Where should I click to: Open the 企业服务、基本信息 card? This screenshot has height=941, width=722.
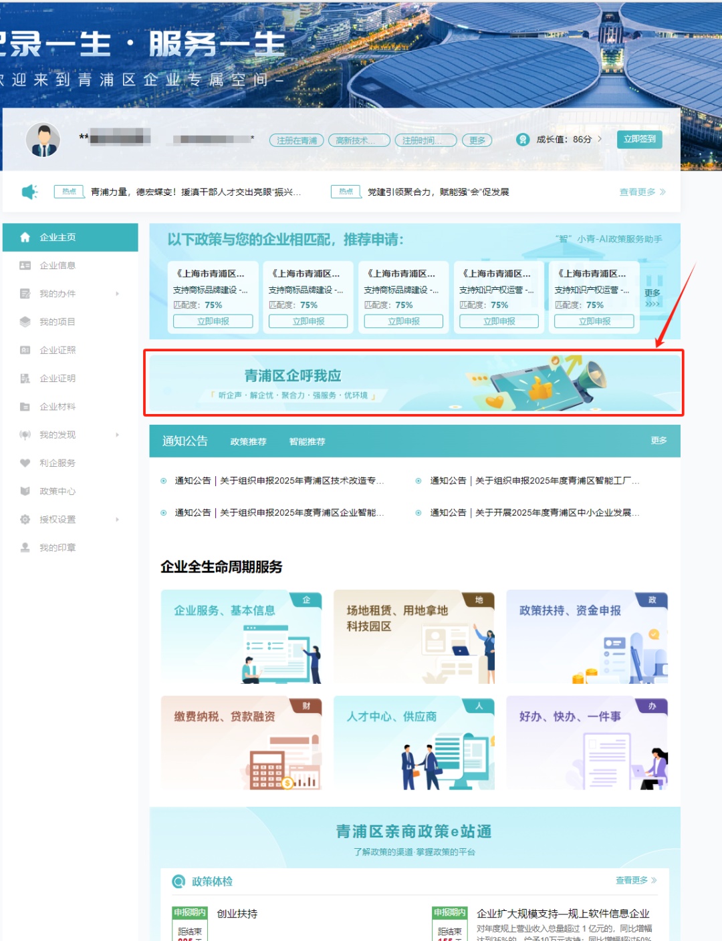[x=241, y=637]
